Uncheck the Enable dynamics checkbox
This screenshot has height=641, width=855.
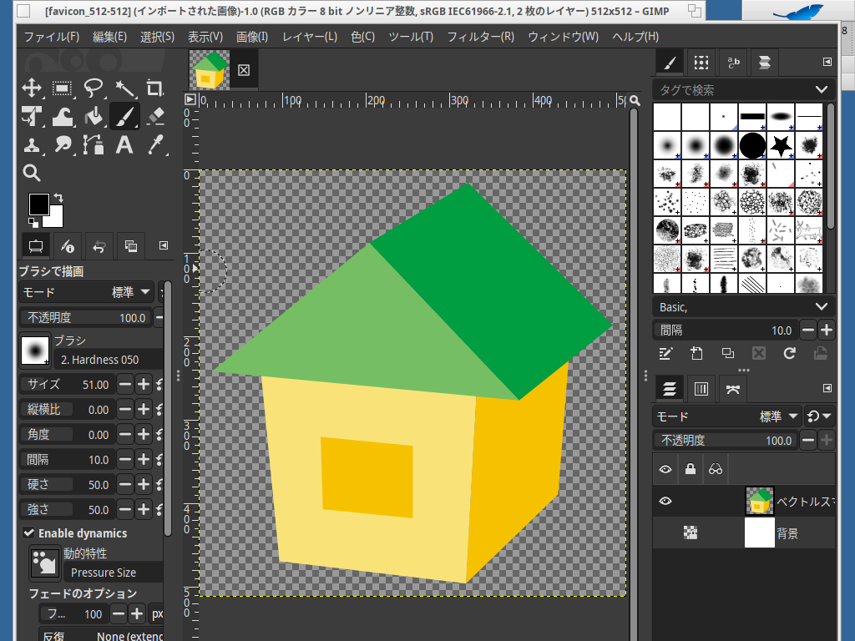click(28, 533)
